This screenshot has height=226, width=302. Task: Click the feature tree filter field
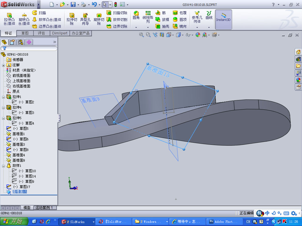point(29,48)
